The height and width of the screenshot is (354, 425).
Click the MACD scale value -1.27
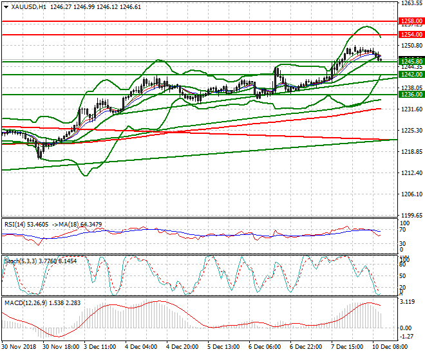coord(406,337)
